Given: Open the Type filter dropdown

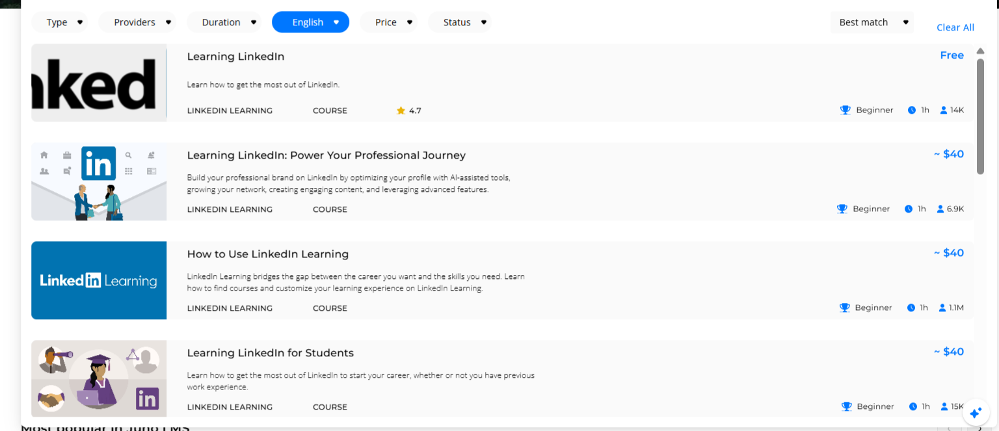Looking at the screenshot, I should (60, 22).
